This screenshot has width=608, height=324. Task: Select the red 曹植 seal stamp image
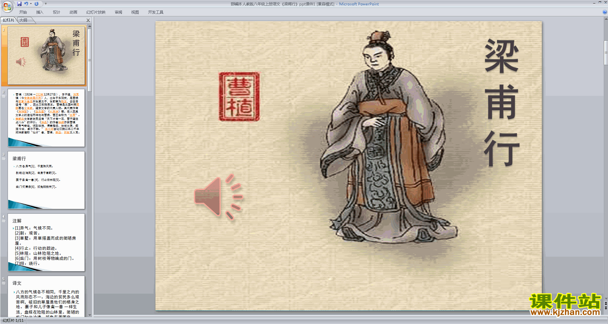(x=239, y=96)
